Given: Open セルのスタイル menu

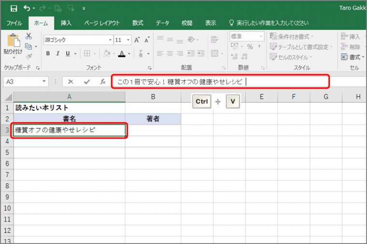Looking at the screenshot, I should [x=291, y=57].
